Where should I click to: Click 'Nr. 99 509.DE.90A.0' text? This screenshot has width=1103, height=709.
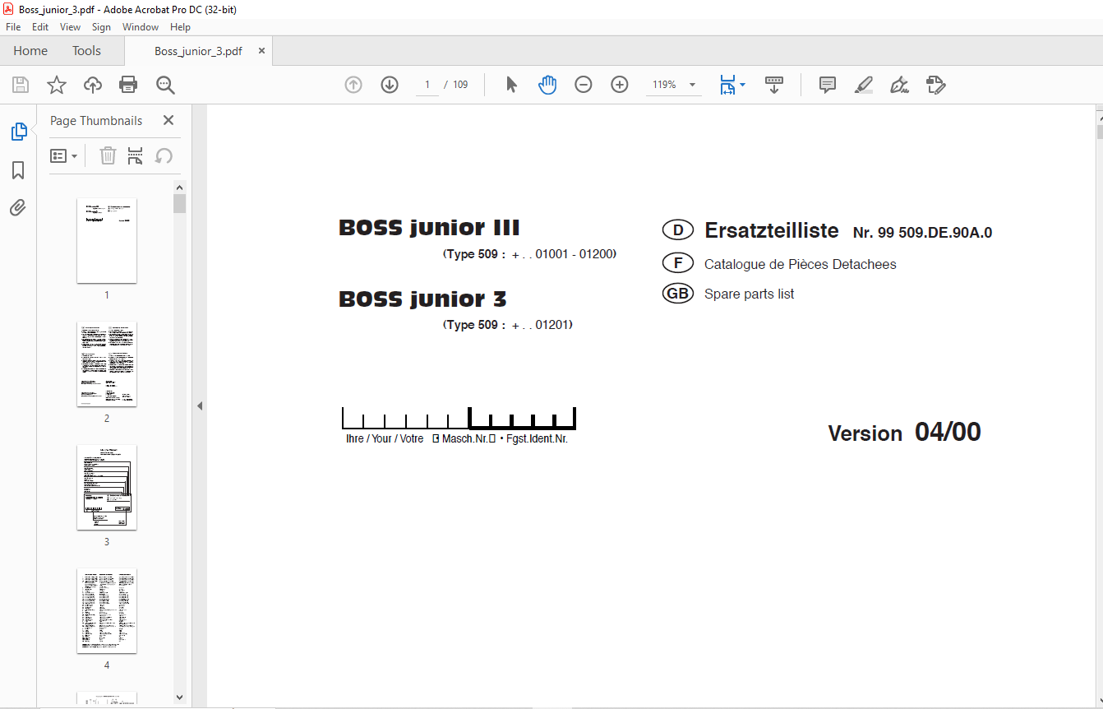coord(922,233)
